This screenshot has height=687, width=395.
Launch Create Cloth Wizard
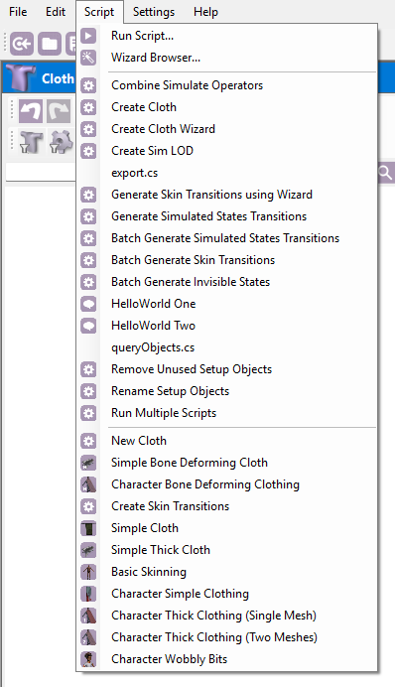click(x=227, y=129)
